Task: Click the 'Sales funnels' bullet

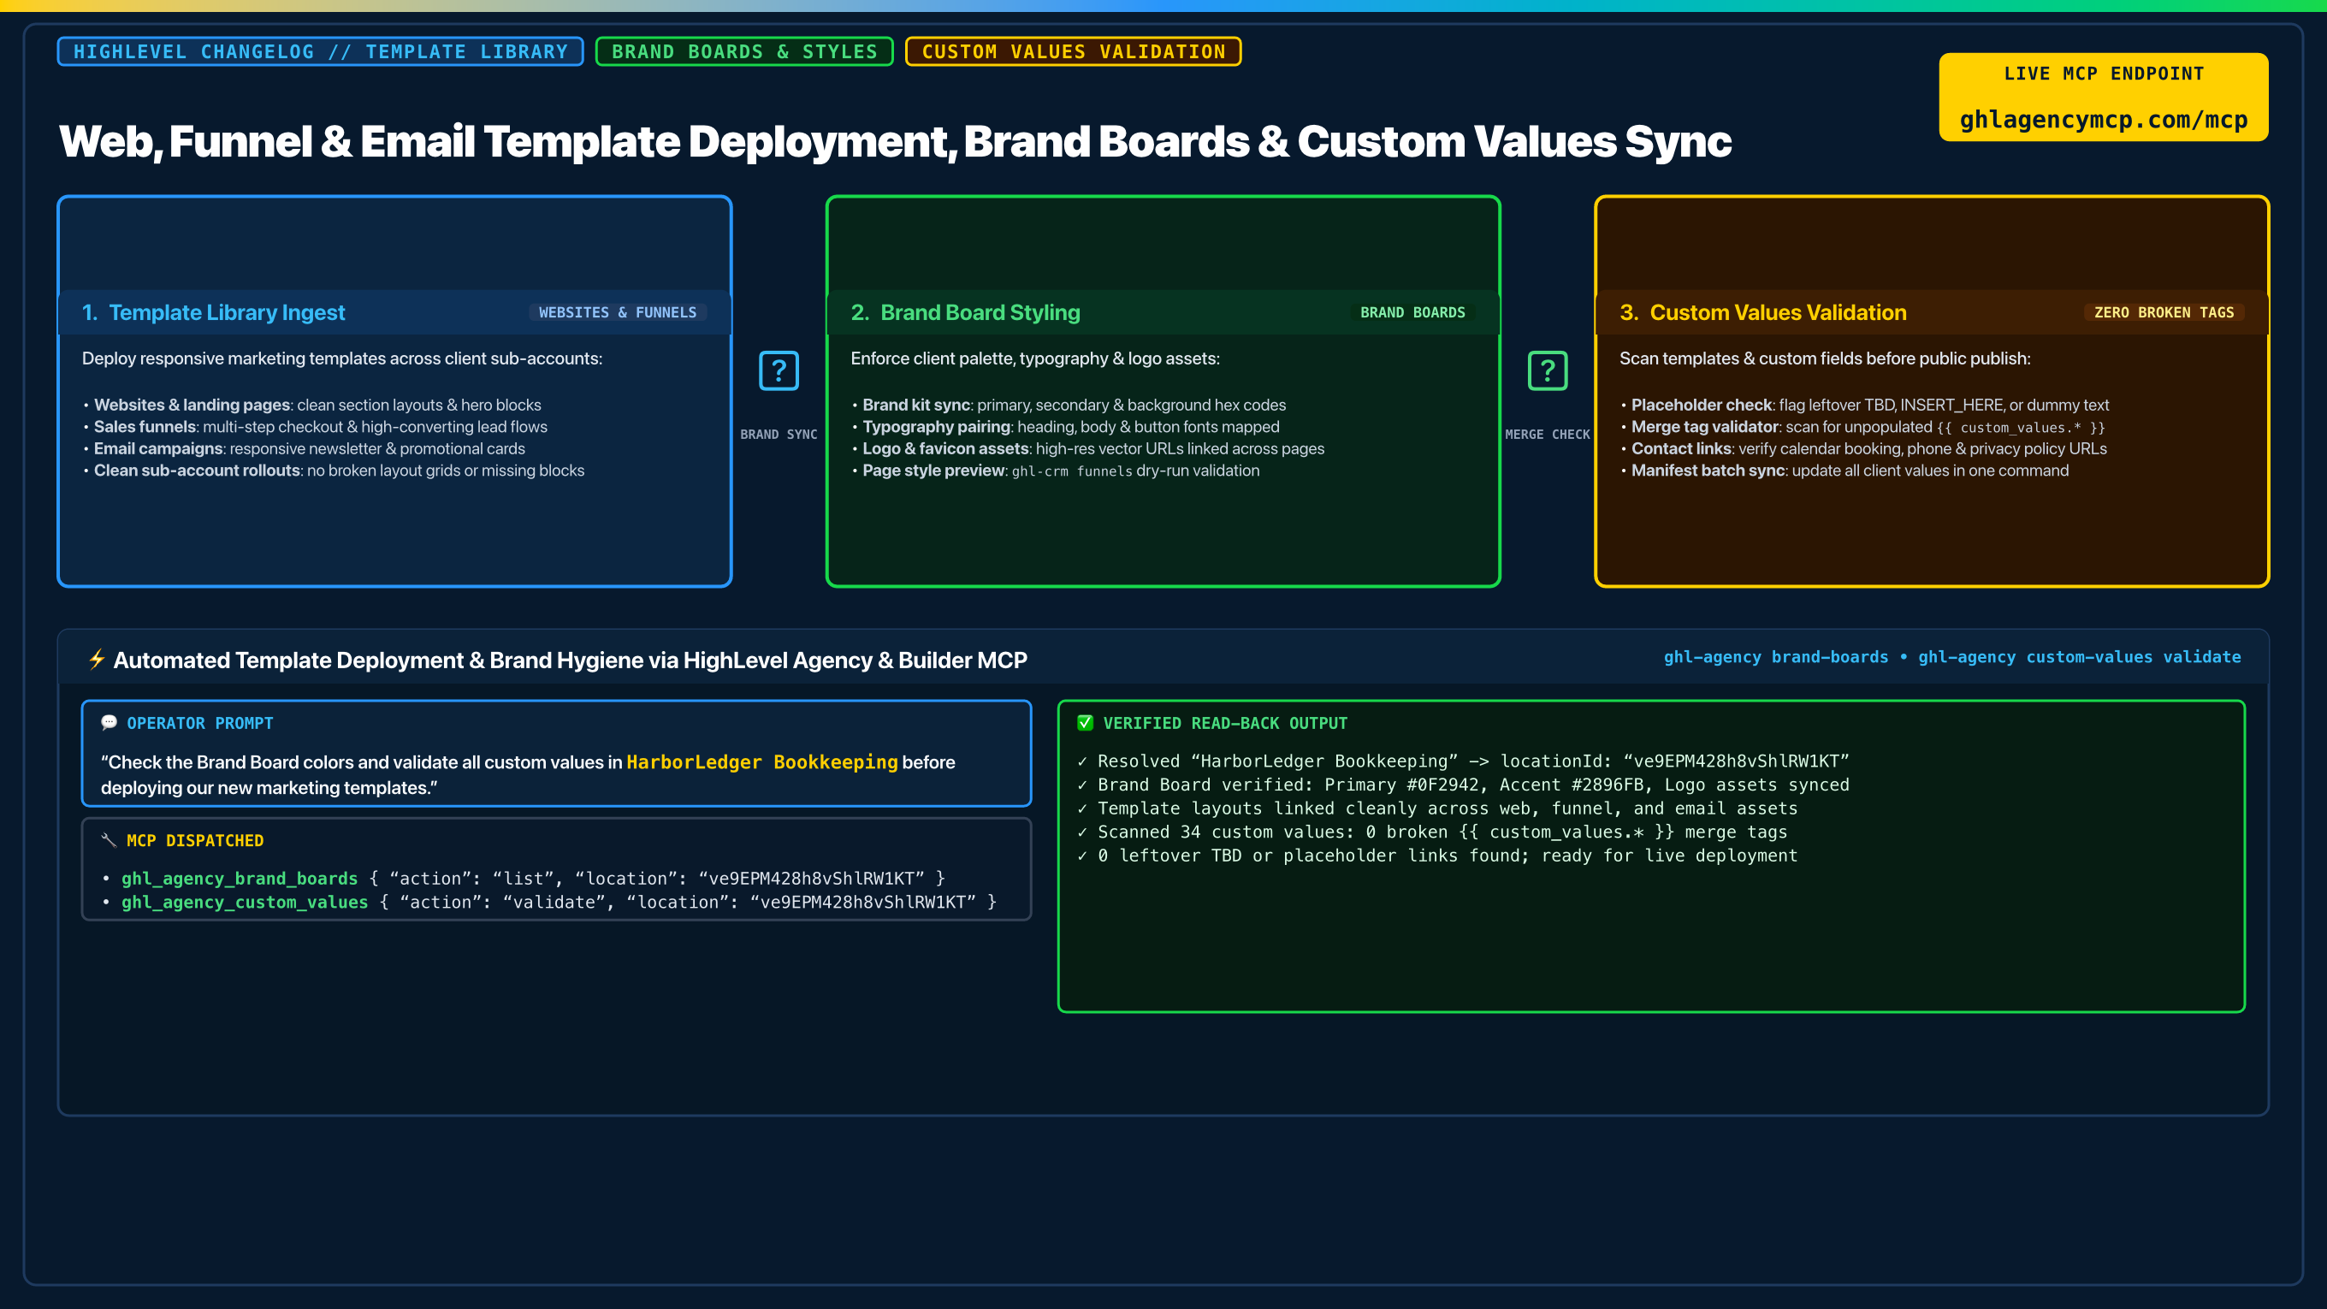Action: coord(316,427)
